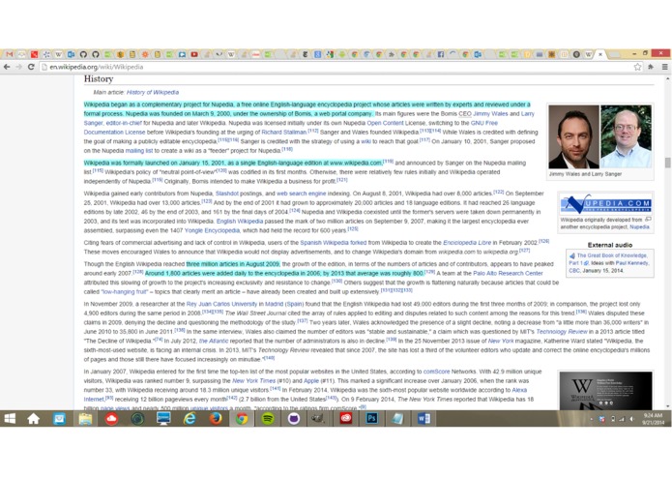Open the Enciclopedia Libre link
The image size is (672, 478).
(467, 243)
